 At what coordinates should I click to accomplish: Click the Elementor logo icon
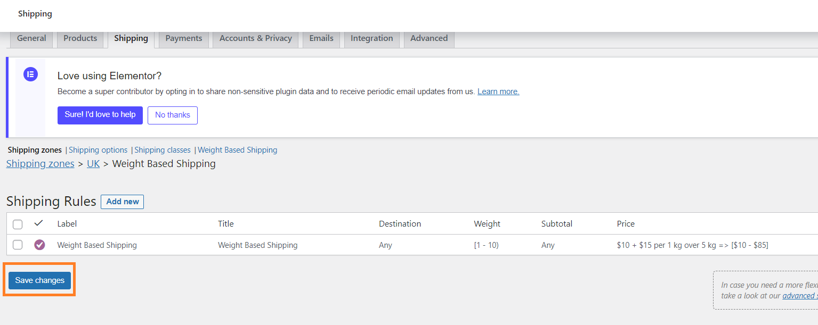click(x=30, y=74)
